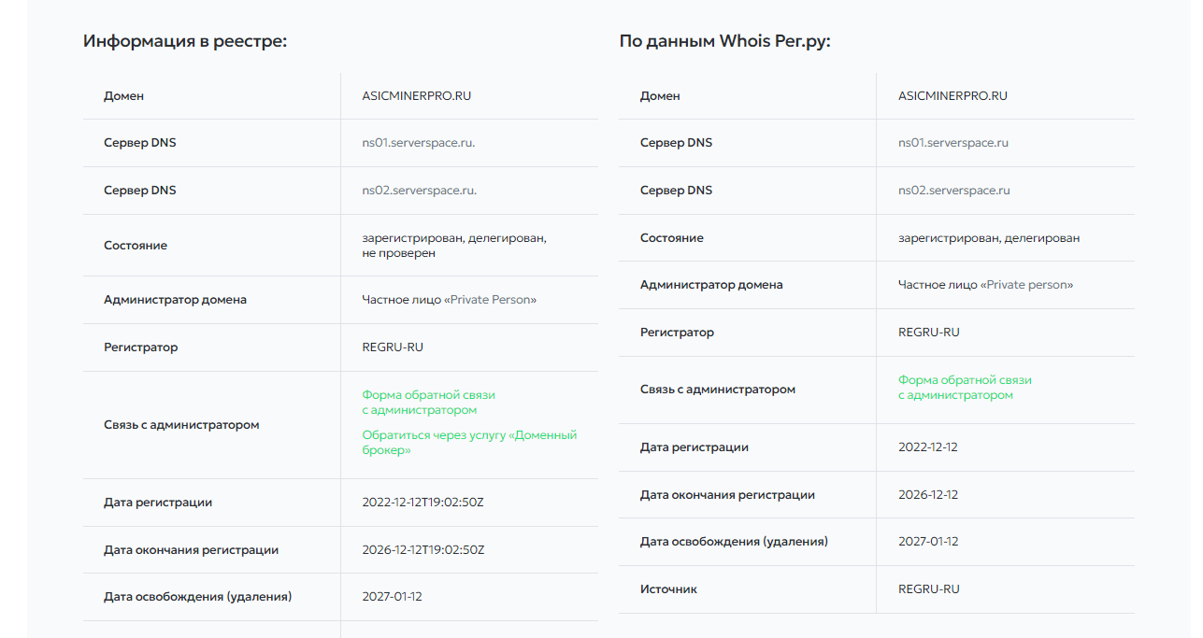Viewport: 1203px width, 638px height.
Task: Click the «Private person» value in the Whois Рег.ру table
Action: (x=1029, y=285)
